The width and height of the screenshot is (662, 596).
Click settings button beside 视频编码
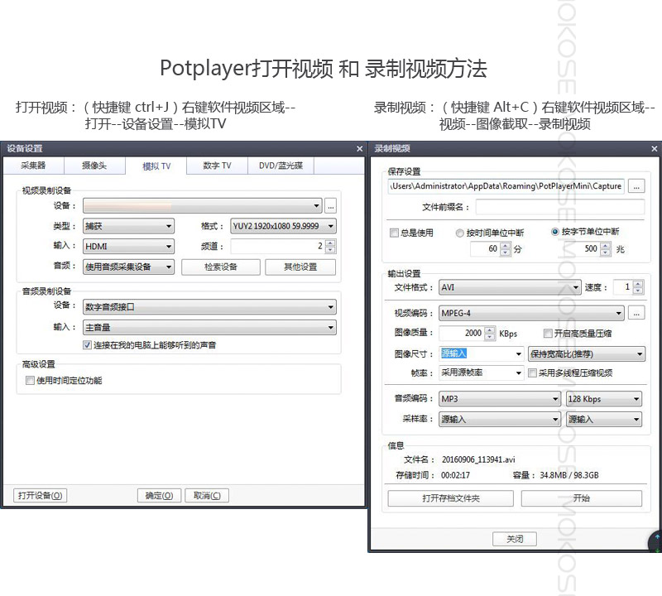click(x=636, y=313)
